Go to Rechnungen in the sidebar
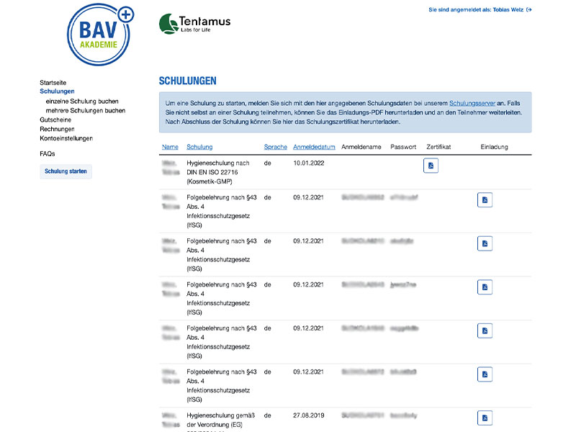Image resolution: width=576 pixels, height=432 pixels. [x=58, y=130]
